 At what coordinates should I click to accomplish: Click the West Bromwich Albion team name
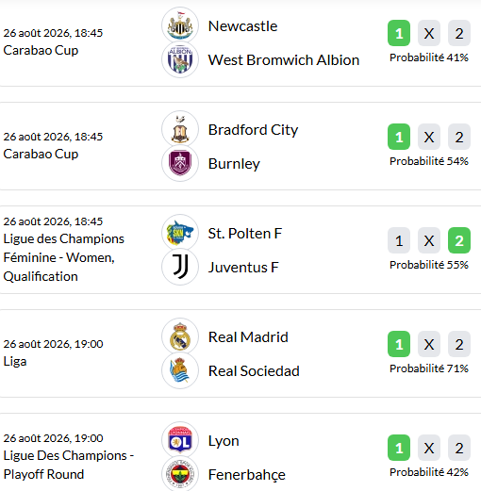(x=284, y=60)
